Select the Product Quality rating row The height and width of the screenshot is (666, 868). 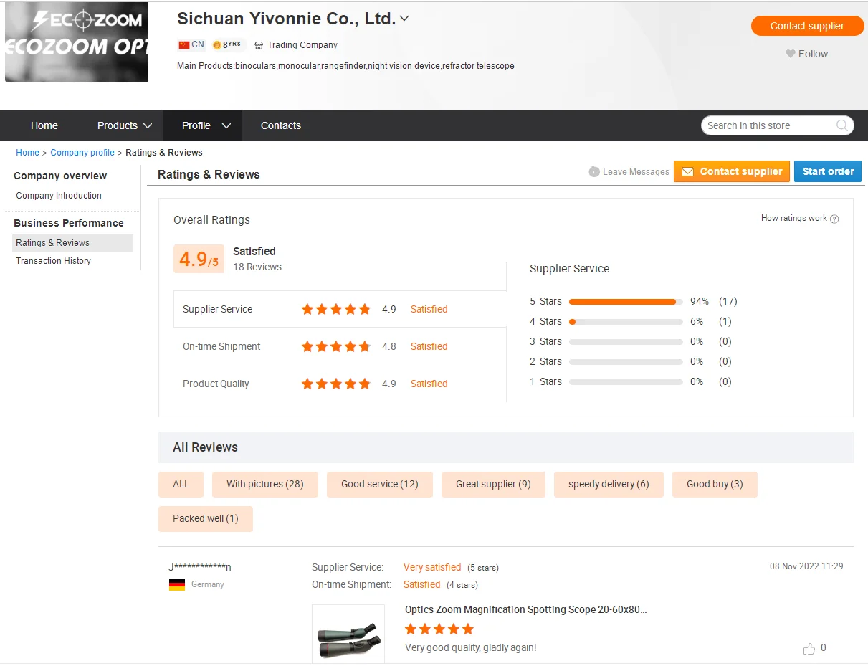(340, 384)
